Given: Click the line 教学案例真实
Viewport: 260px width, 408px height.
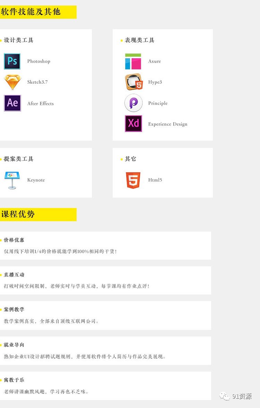Looking at the screenshot, I should [x=51, y=321].
